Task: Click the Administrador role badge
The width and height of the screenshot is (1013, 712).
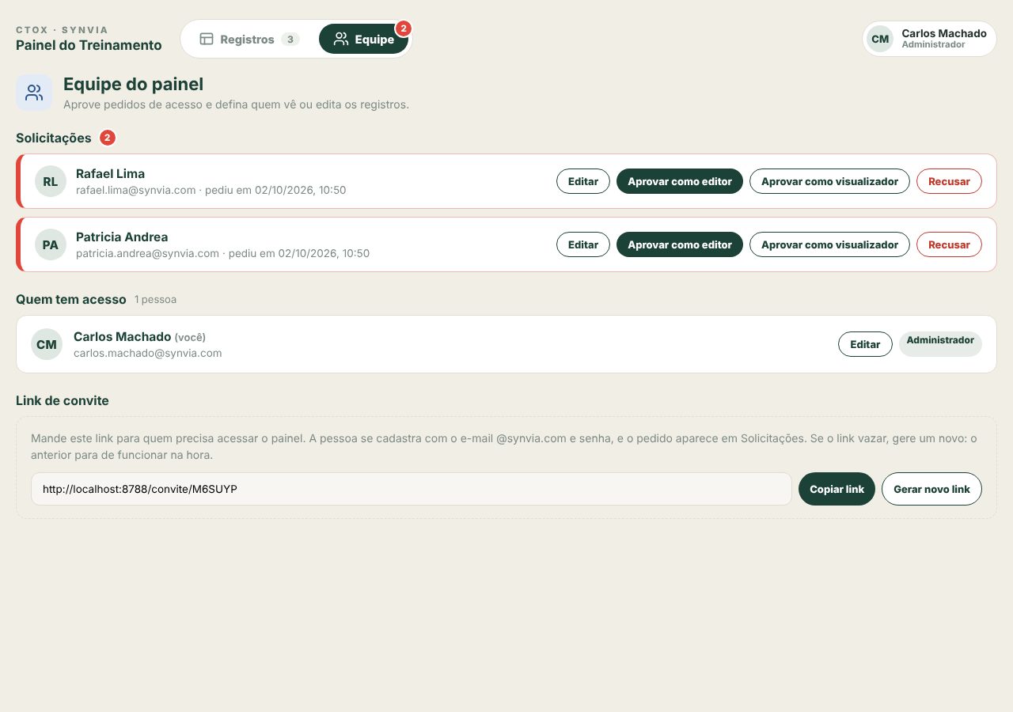Action: pyautogui.click(x=940, y=344)
